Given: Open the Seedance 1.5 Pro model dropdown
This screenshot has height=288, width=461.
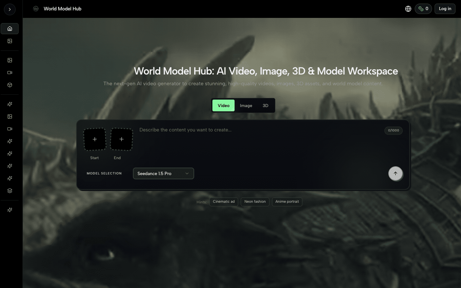Looking at the screenshot, I should [163, 173].
